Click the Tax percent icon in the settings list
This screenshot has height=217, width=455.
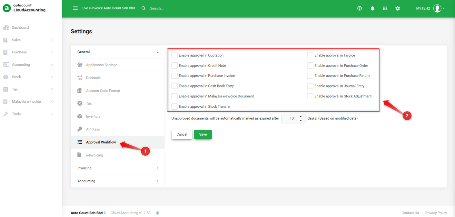click(80, 104)
